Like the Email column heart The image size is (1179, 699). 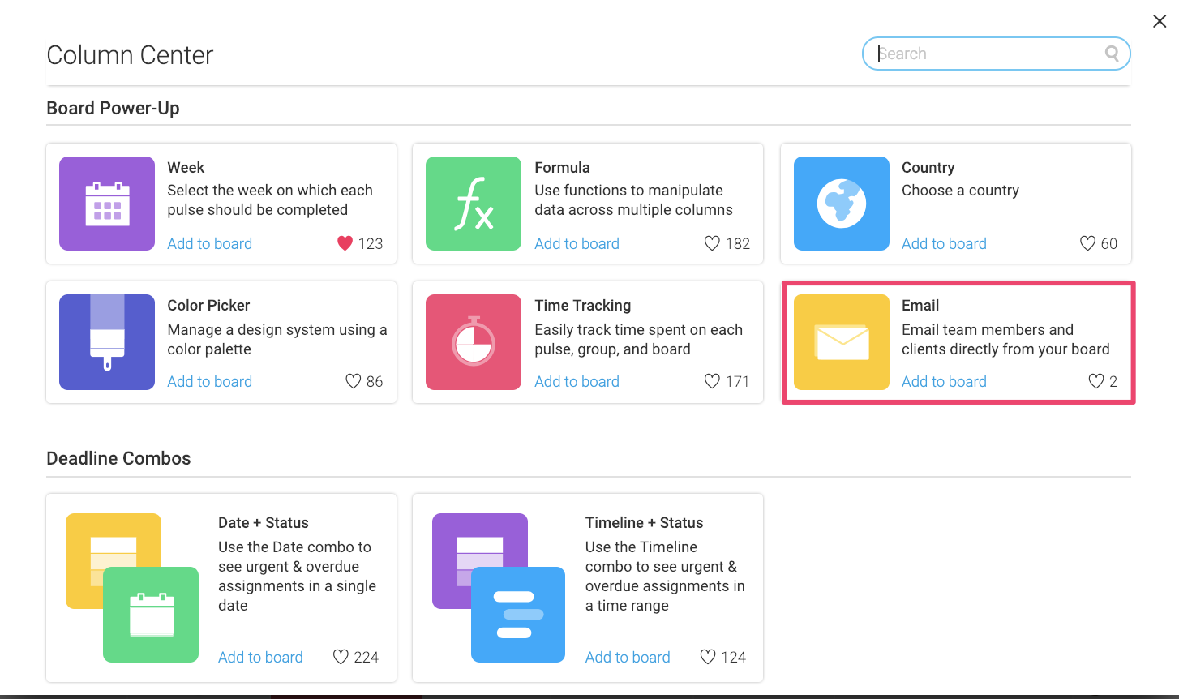(x=1095, y=381)
